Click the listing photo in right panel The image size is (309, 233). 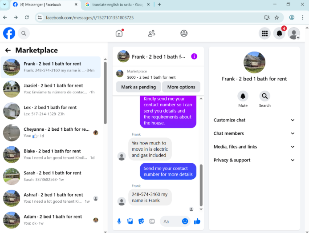pos(254,62)
